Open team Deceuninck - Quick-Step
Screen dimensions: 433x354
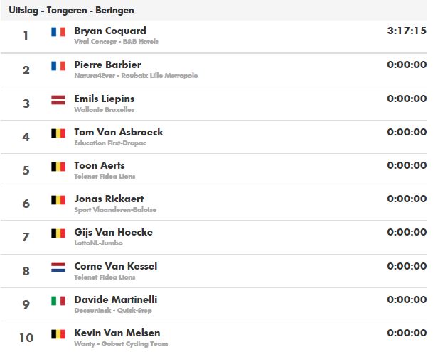pos(113,311)
